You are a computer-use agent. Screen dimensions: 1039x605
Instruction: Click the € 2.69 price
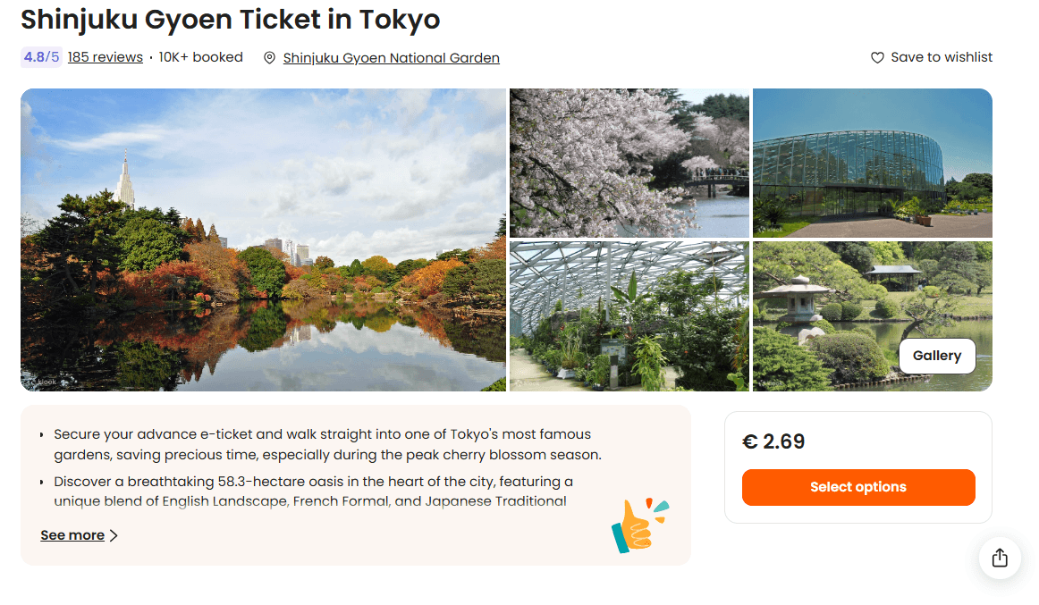click(773, 441)
